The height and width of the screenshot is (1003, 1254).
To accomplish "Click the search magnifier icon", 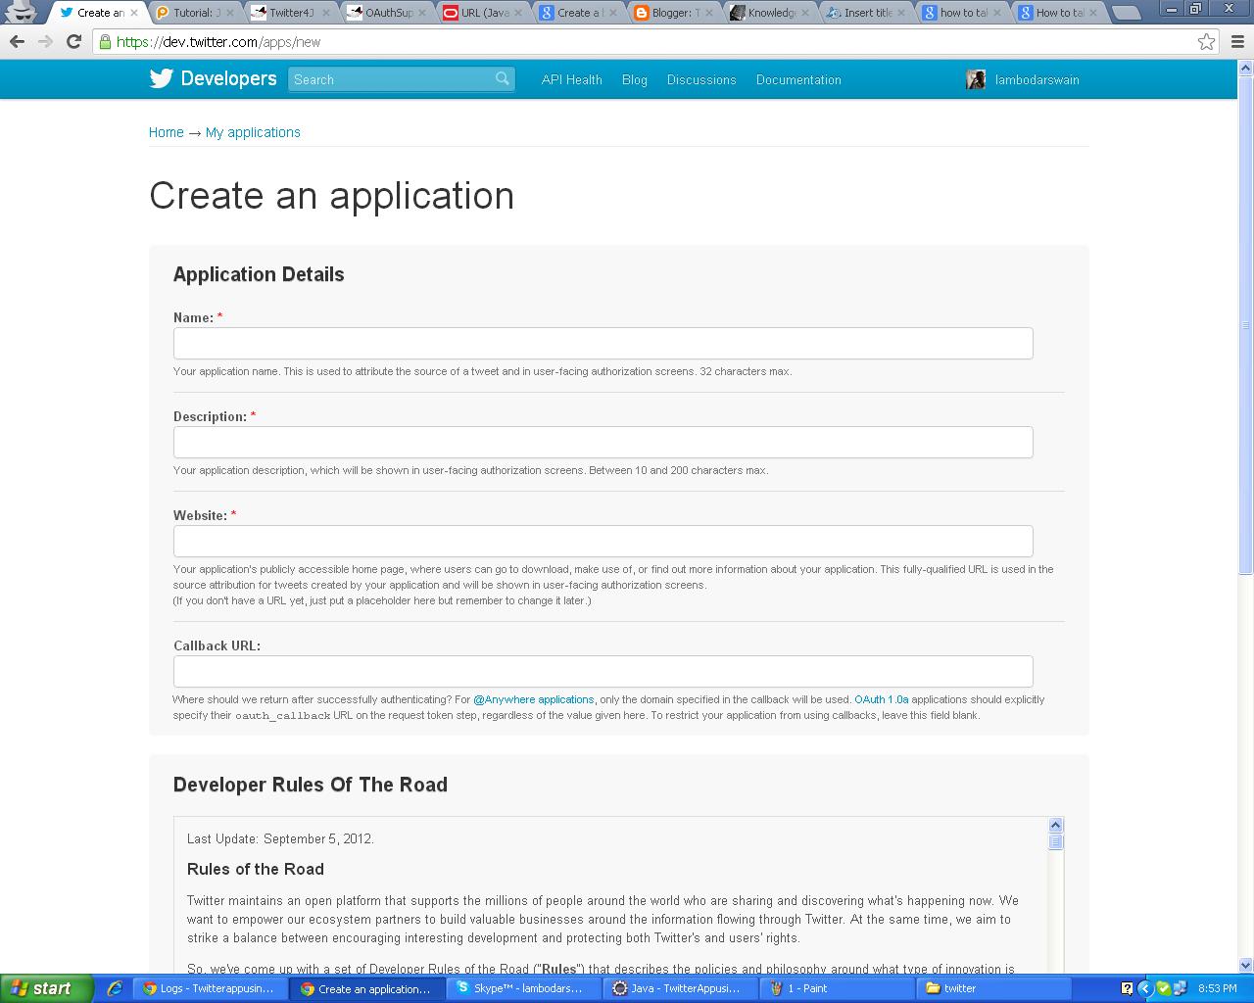I will pos(503,78).
